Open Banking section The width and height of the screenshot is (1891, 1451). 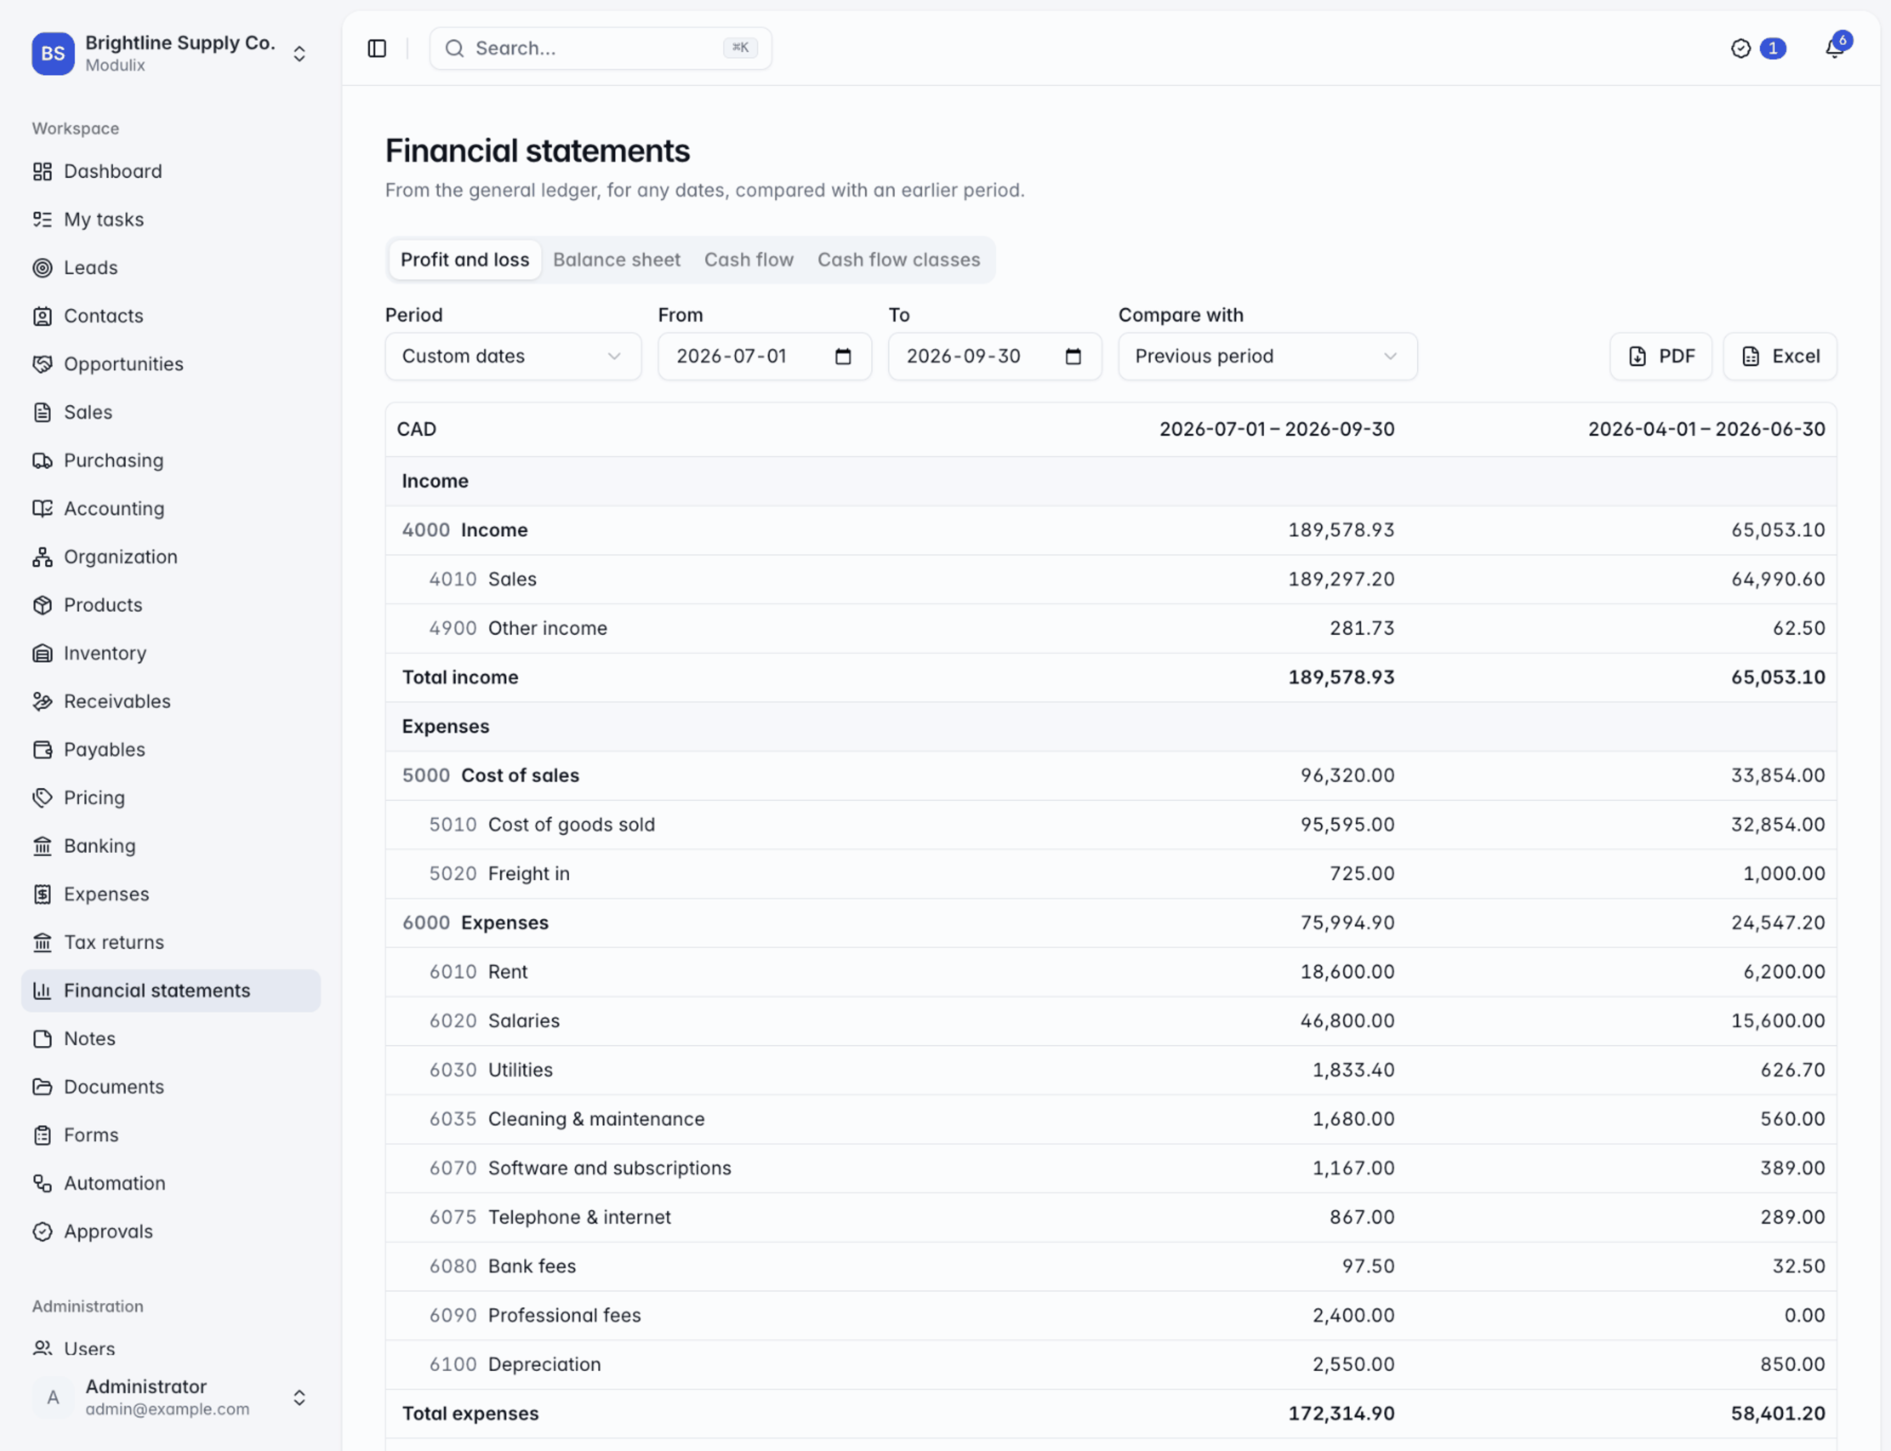[x=171, y=845]
